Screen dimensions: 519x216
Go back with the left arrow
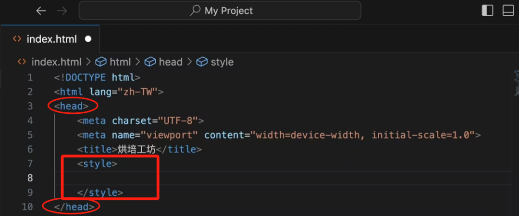pyautogui.click(x=41, y=11)
